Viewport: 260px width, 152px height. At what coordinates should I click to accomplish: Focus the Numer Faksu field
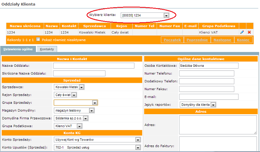pyautogui.click(x=207, y=89)
